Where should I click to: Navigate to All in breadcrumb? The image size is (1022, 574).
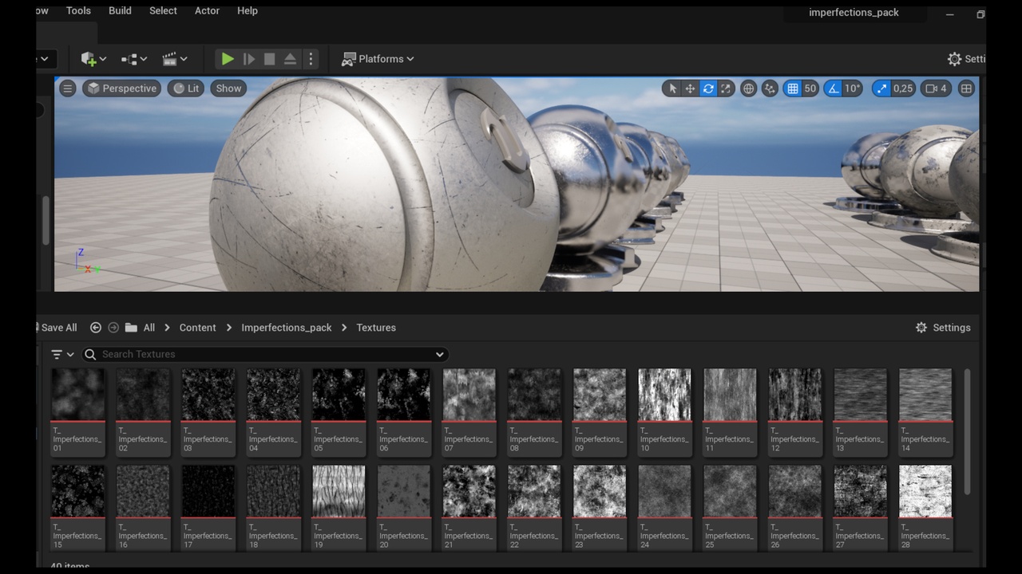149,328
